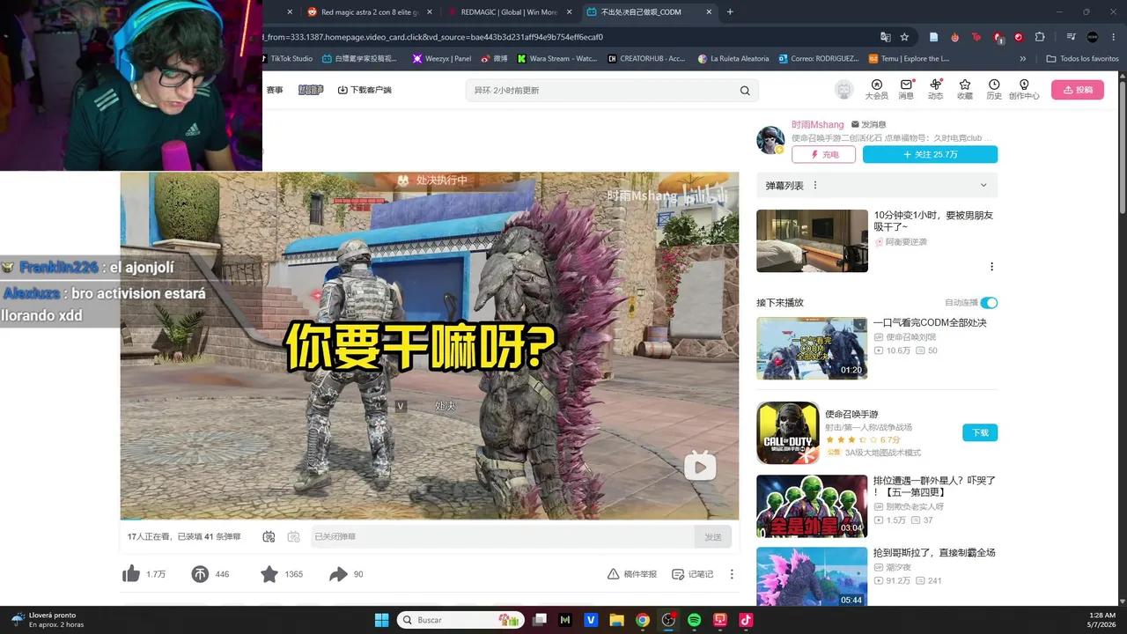
Task: Open the 一口气看完CODM全部处决 video thumbnail
Action: pyautogui.click(x=812, y=348)
